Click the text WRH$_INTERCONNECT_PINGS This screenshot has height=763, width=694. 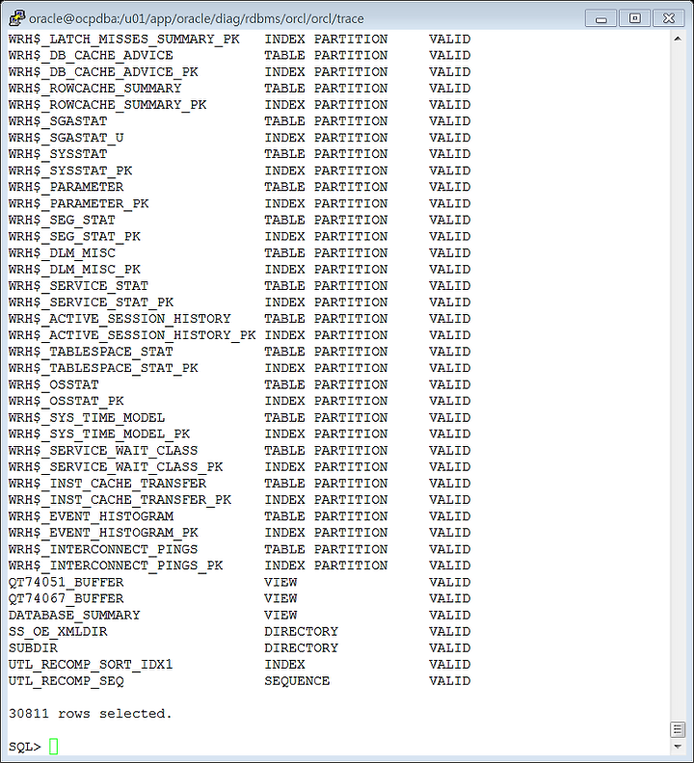coord(103,549)
